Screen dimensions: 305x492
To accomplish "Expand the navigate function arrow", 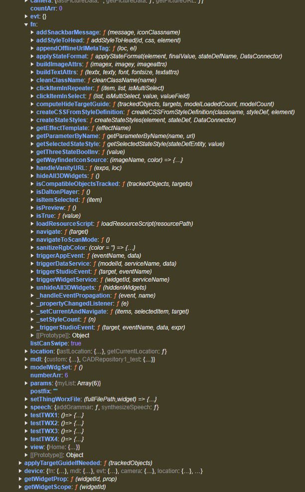I will click(x=32, y=232).
